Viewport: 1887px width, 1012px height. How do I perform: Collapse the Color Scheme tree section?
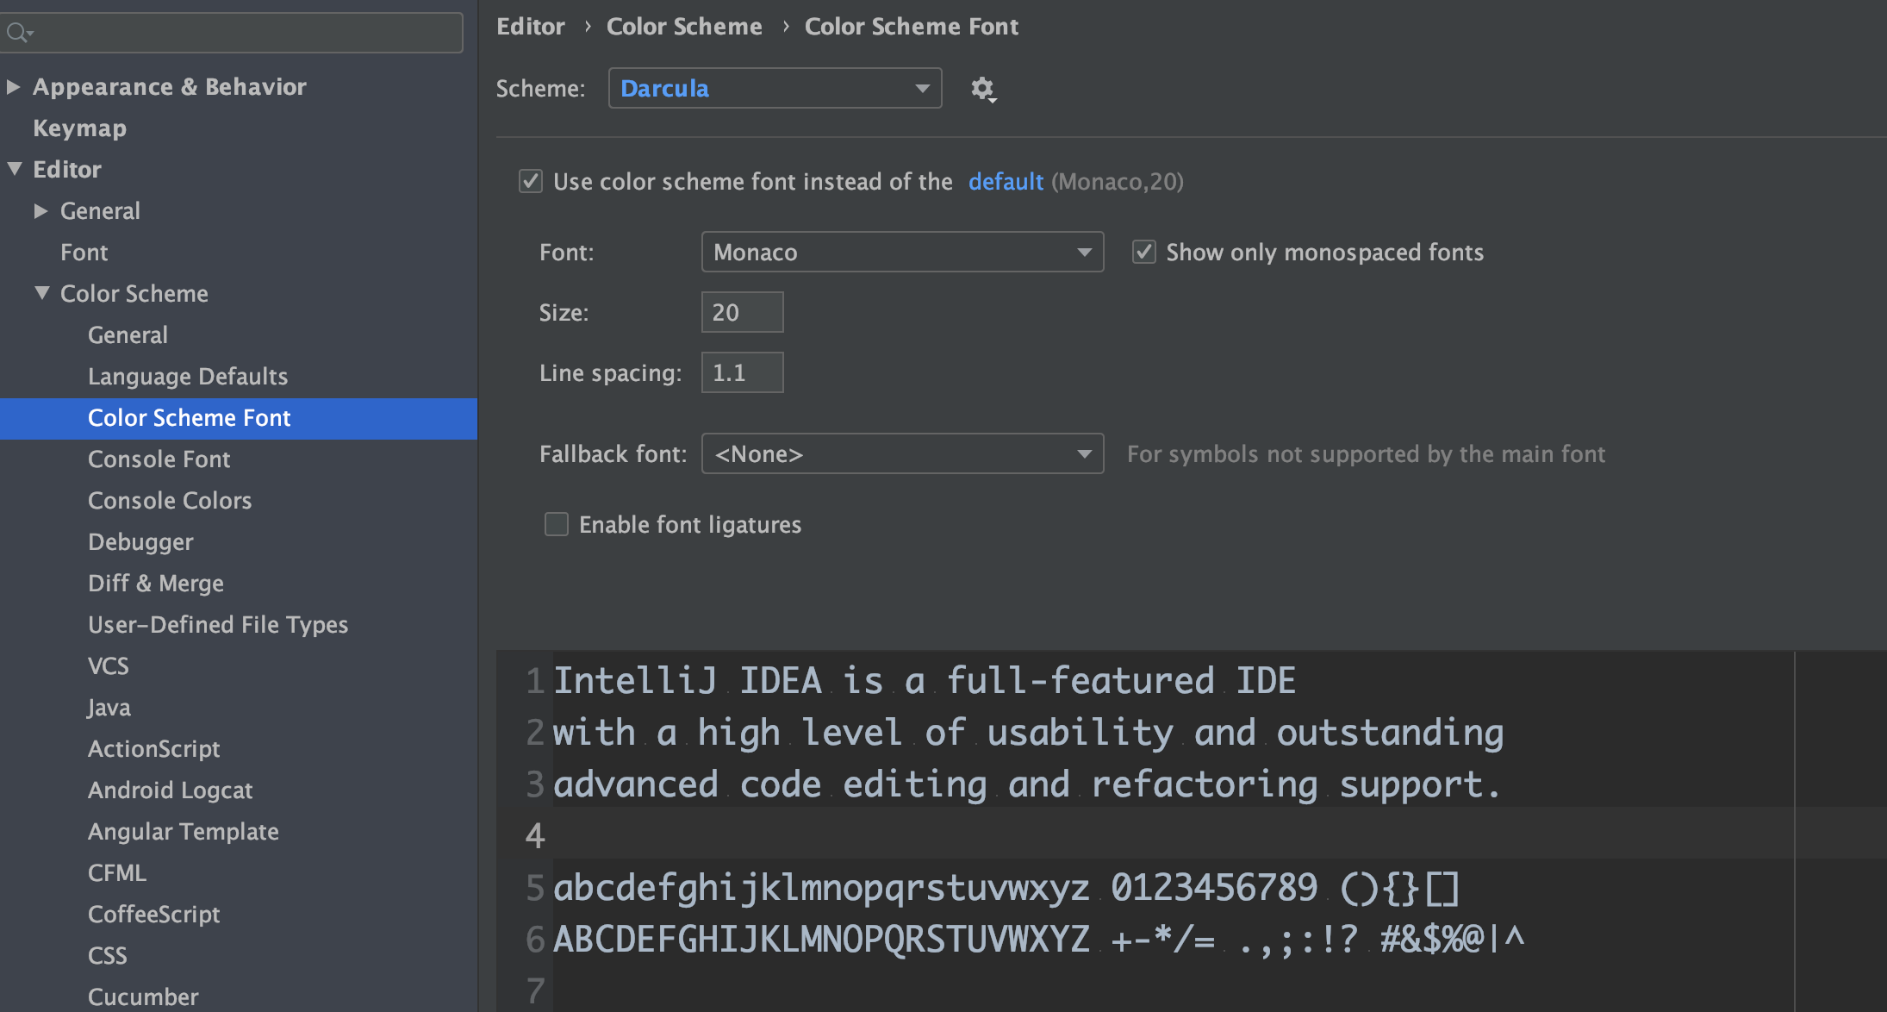(40, 293)
